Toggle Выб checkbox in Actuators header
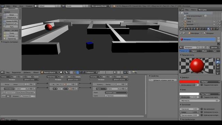 [x=101, y=77]
